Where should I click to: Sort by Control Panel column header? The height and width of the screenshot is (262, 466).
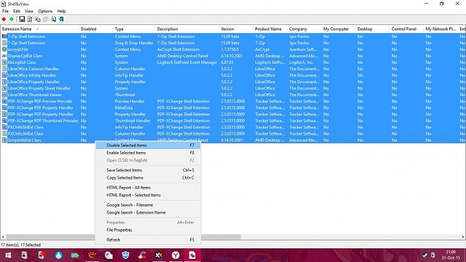click(406, 29)
